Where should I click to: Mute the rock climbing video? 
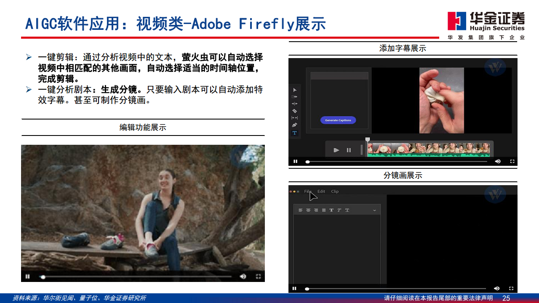[x=243, y=276]
